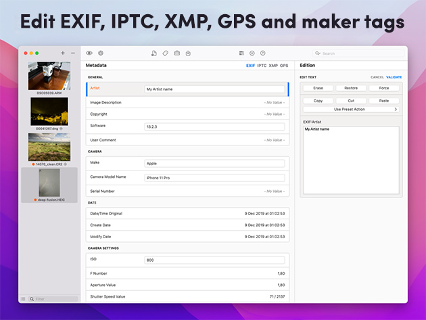Image resolution: width=426 pixels, height=320 pixels.
Task: Click the Artist text field
Action: [214, 89]
